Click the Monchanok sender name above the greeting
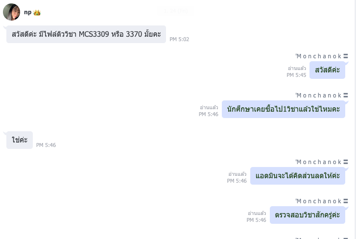 pyautogui.click(x=318, y=56)
